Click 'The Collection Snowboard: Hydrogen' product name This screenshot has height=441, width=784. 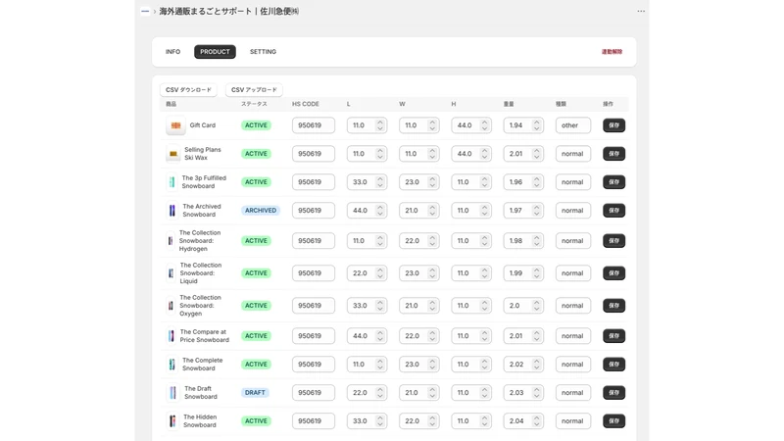point(200,240)
